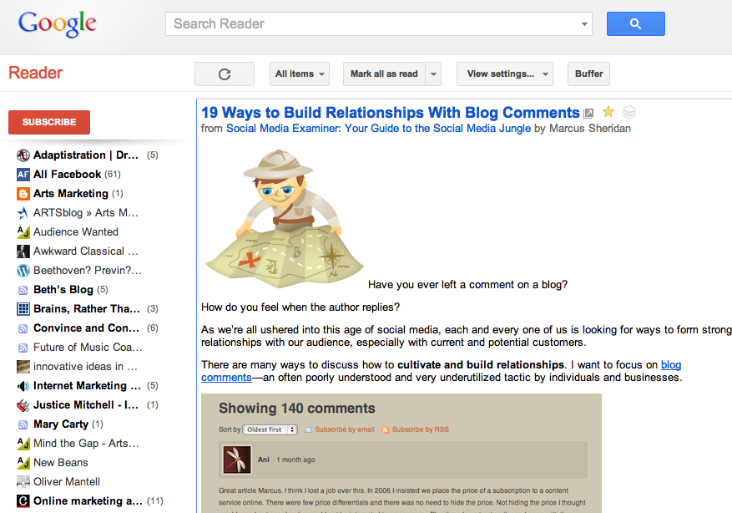
Task: Click the Buffer toolbar button
Action: click(x=588, y=74)
